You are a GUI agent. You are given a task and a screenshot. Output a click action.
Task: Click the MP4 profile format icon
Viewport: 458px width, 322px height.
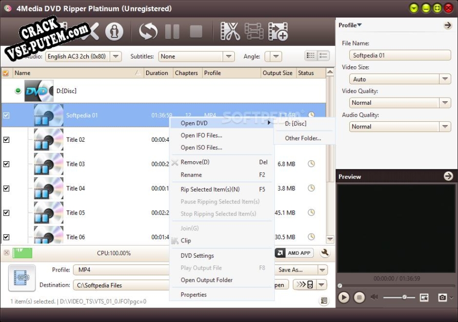click(22, 278)
